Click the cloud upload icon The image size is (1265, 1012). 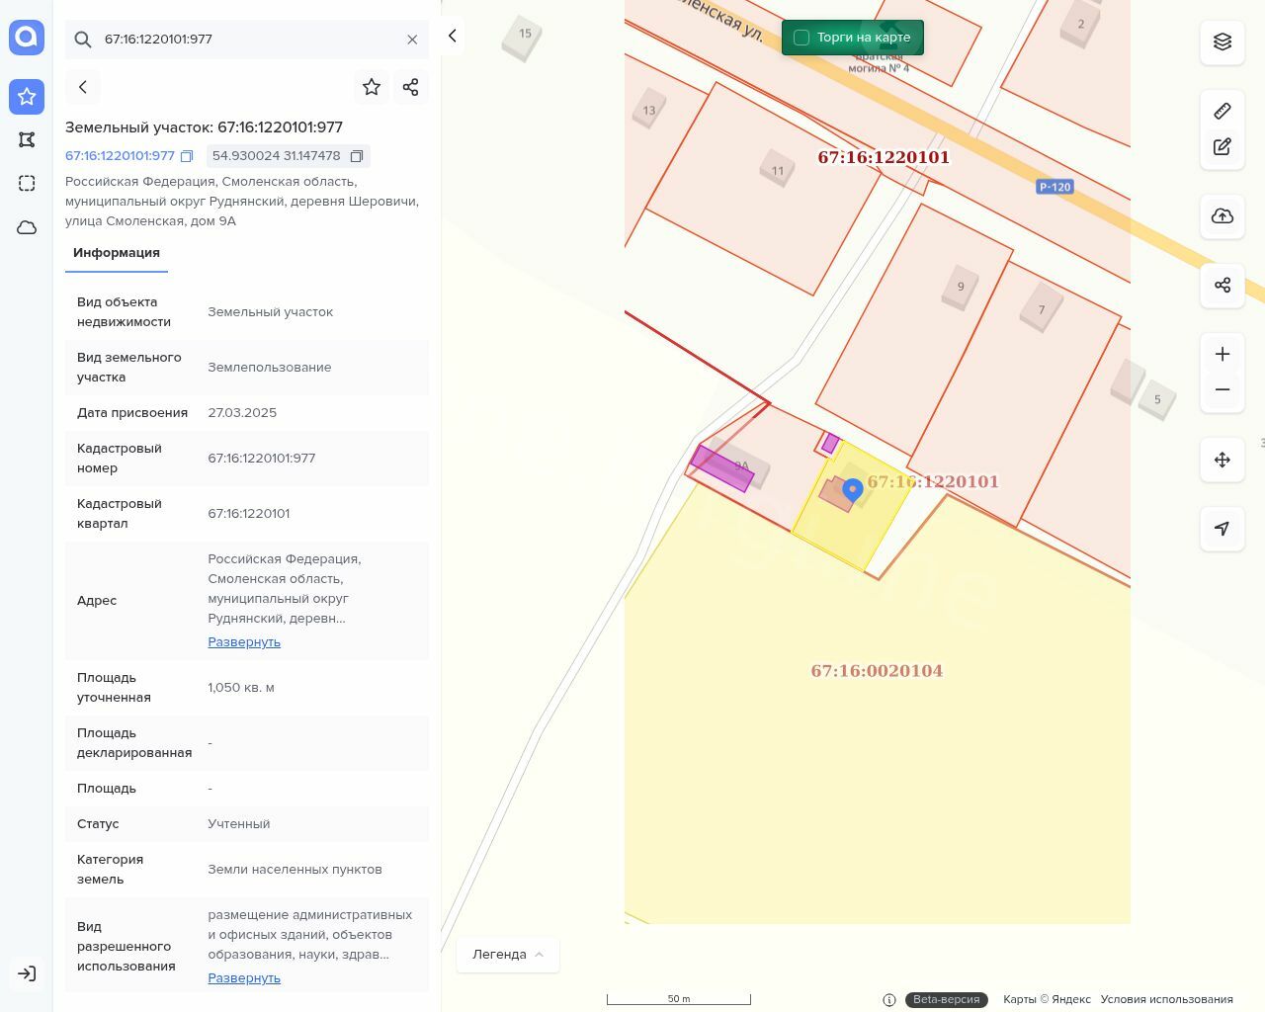tap(1222, 216)
